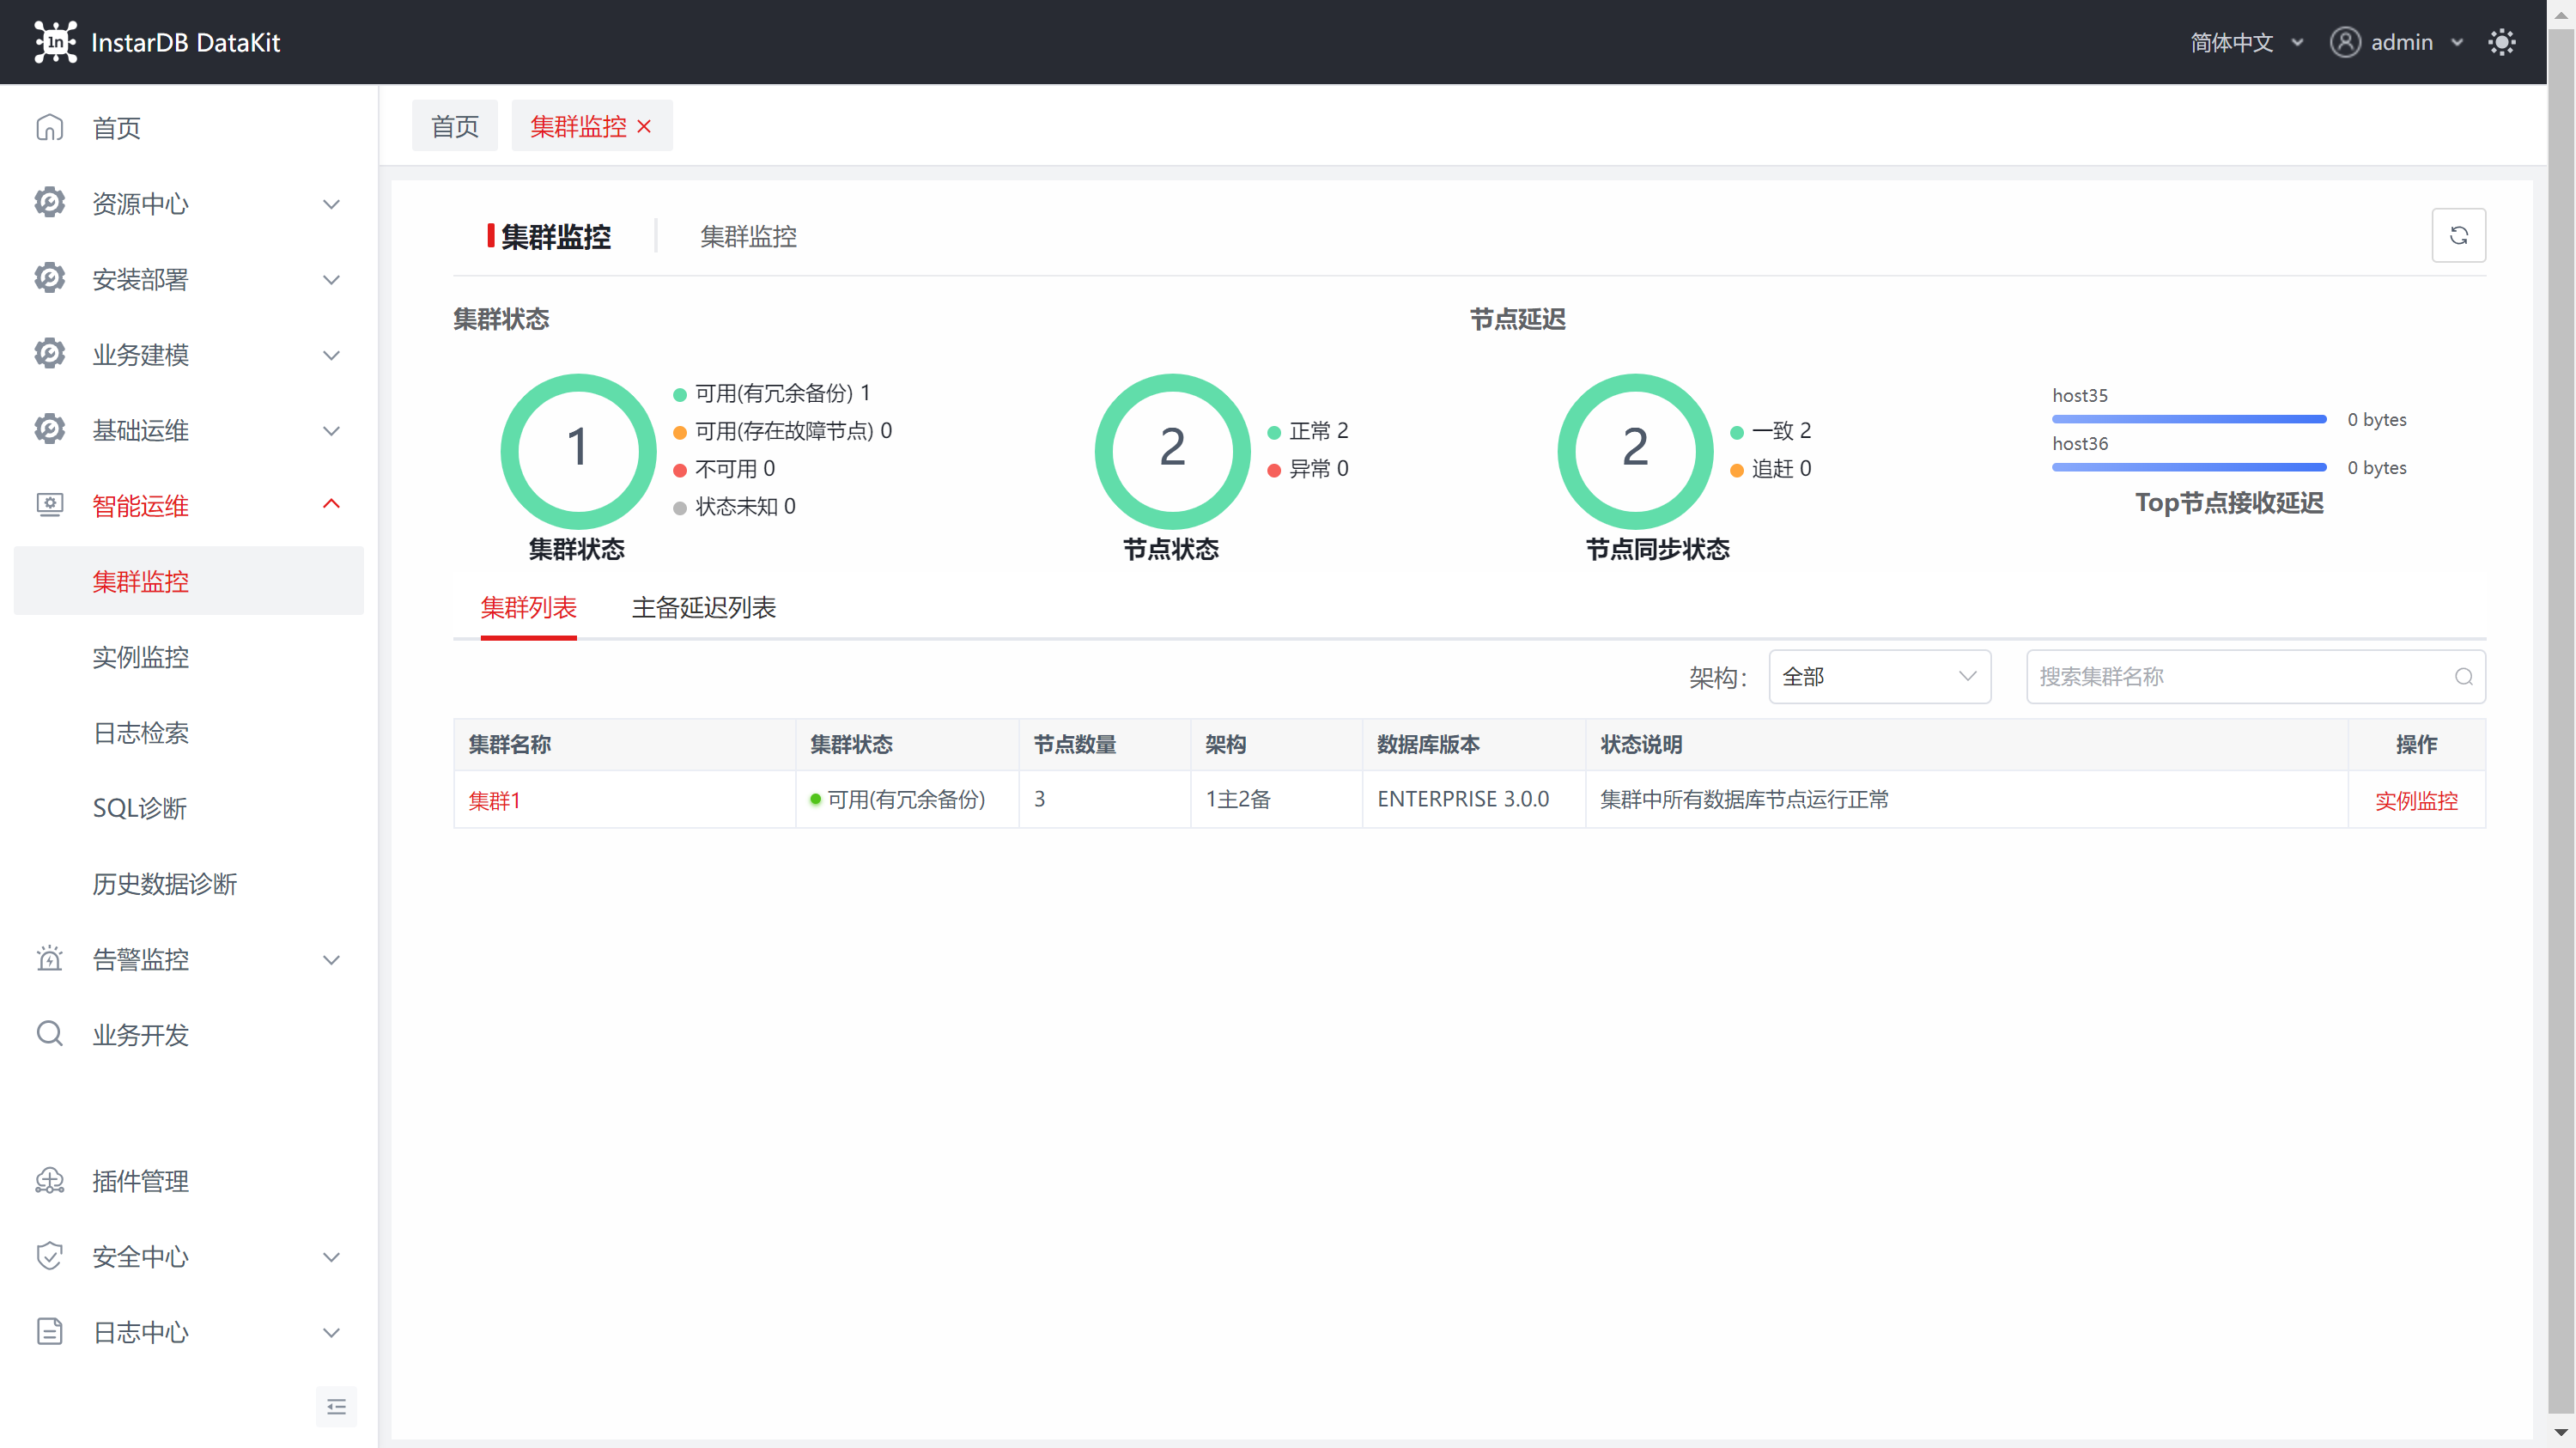
Task: Click the 可用(存在故障节点) 0 legend entry
Action: pyautogui.click(x=782, y=431)
